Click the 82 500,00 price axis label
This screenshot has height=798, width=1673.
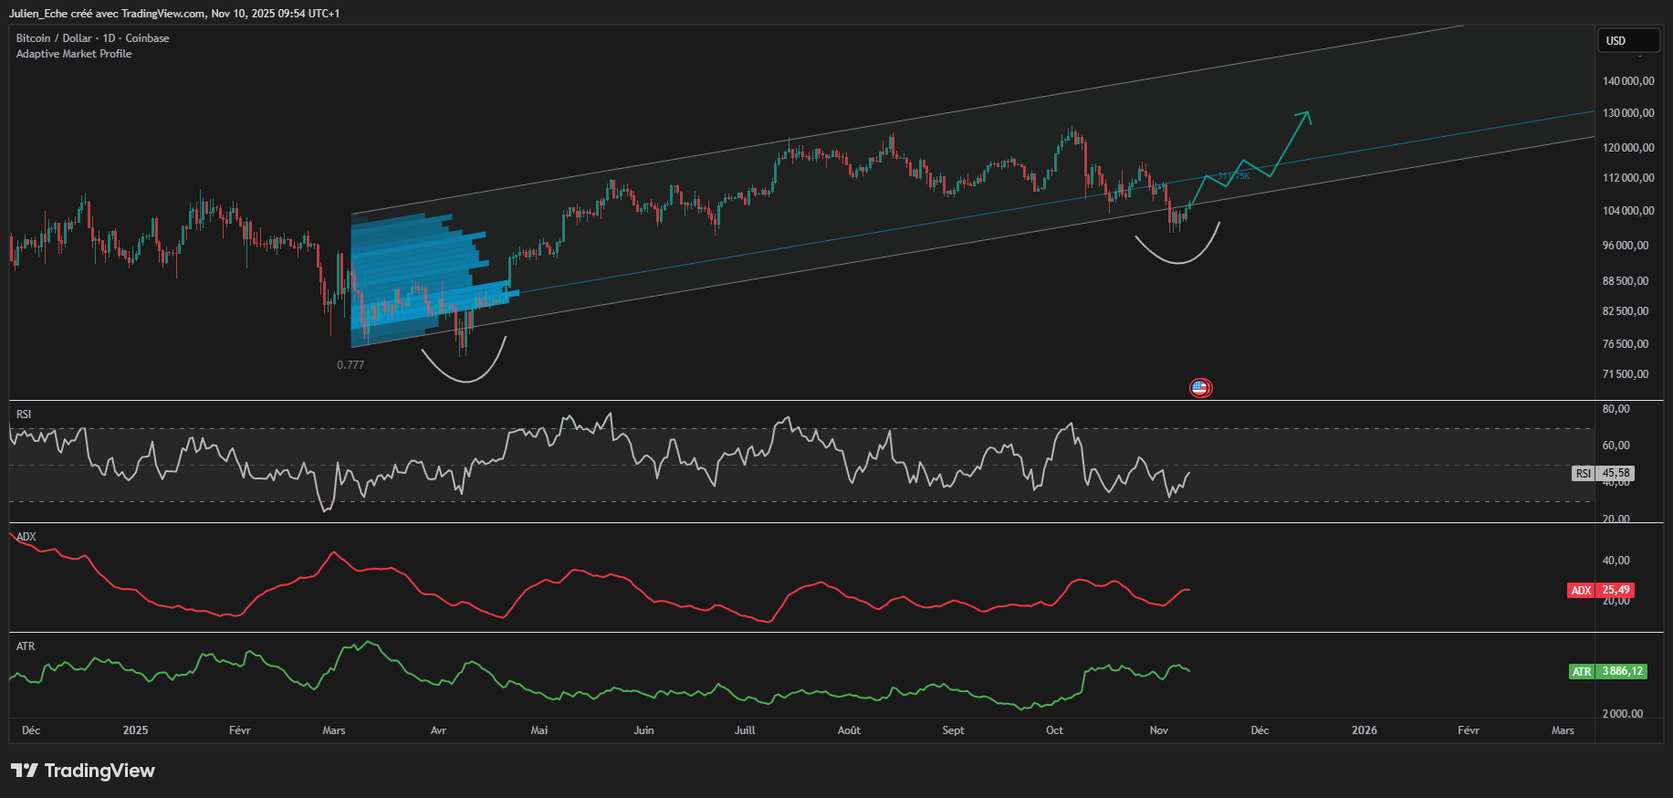tap(1626, 311)
